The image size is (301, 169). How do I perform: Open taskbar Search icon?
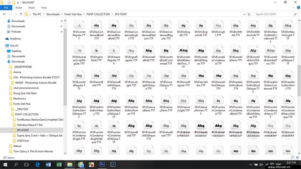click(16, 164)
